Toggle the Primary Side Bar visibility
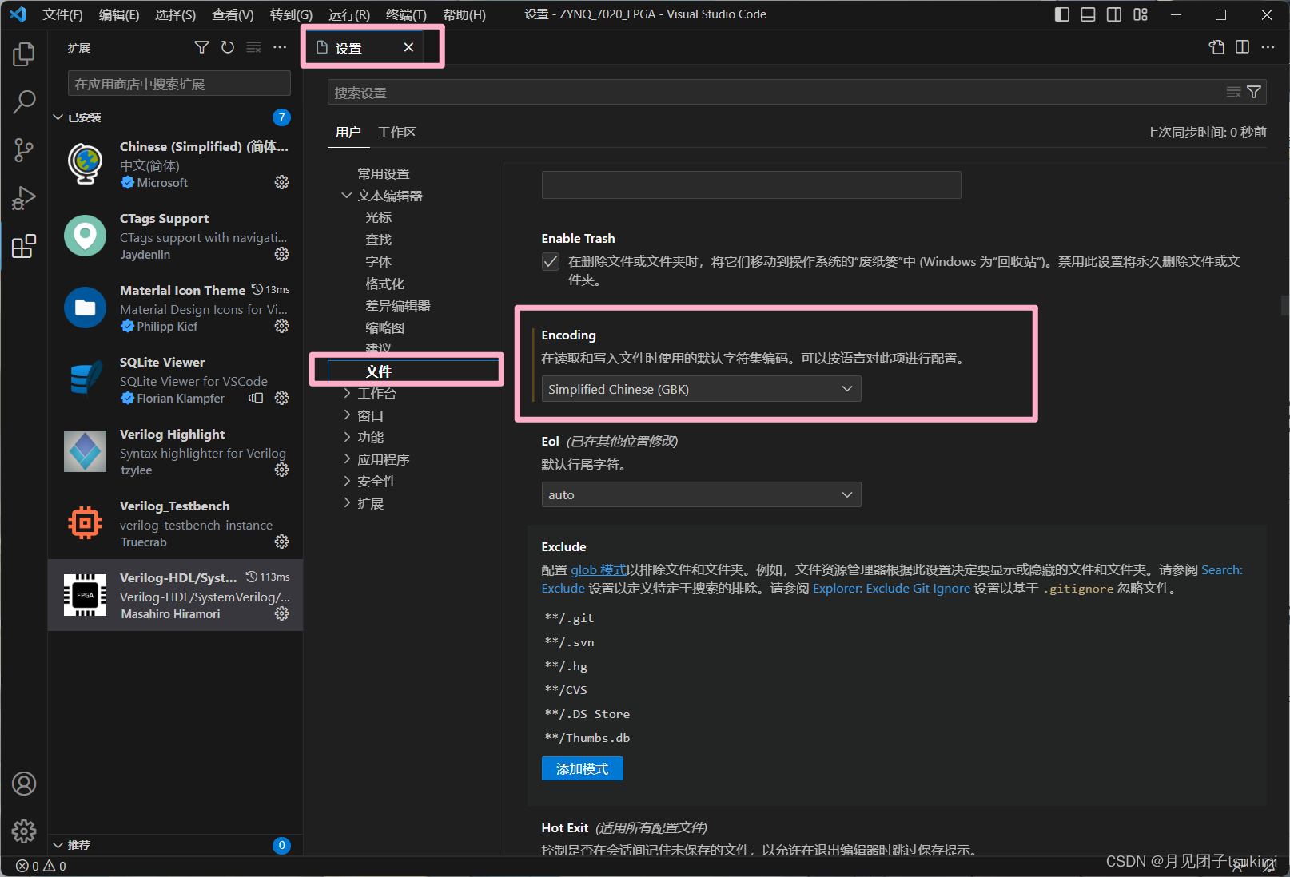1290x877 pixels. [1061, 14]
